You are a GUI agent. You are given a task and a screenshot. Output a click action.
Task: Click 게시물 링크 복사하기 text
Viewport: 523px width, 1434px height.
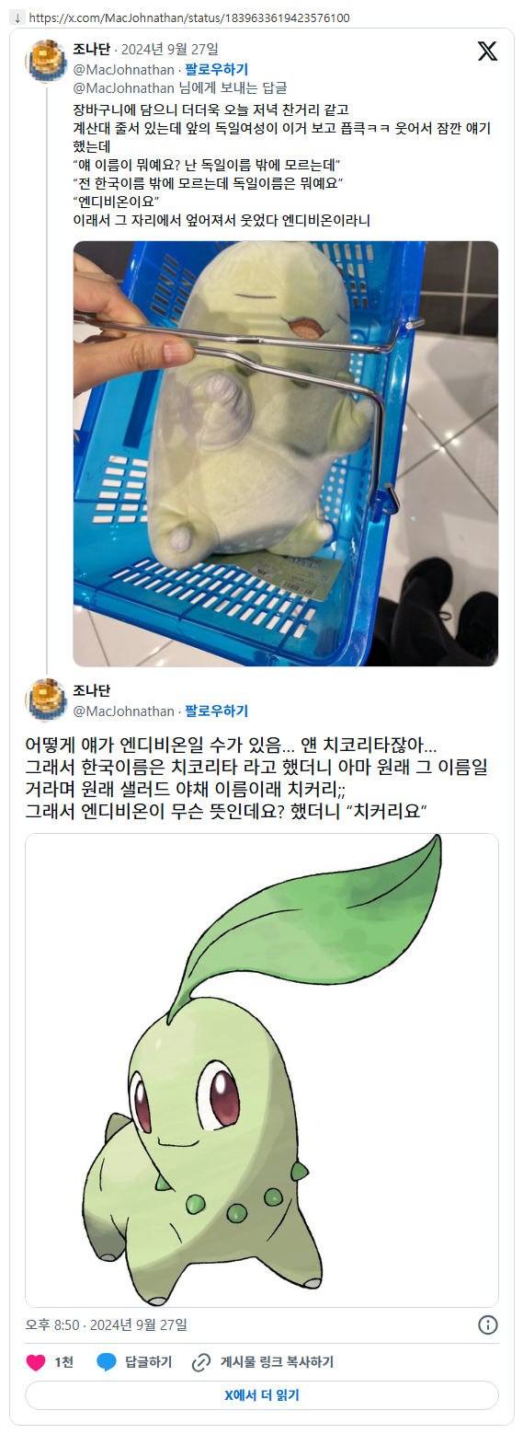(x=277, y=1362)
